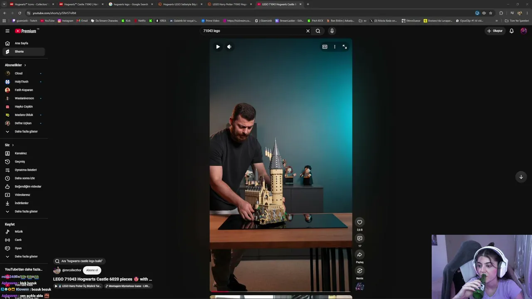Open Kanalınız
This screenshot has width=532, height=299.
click(23, 153)
